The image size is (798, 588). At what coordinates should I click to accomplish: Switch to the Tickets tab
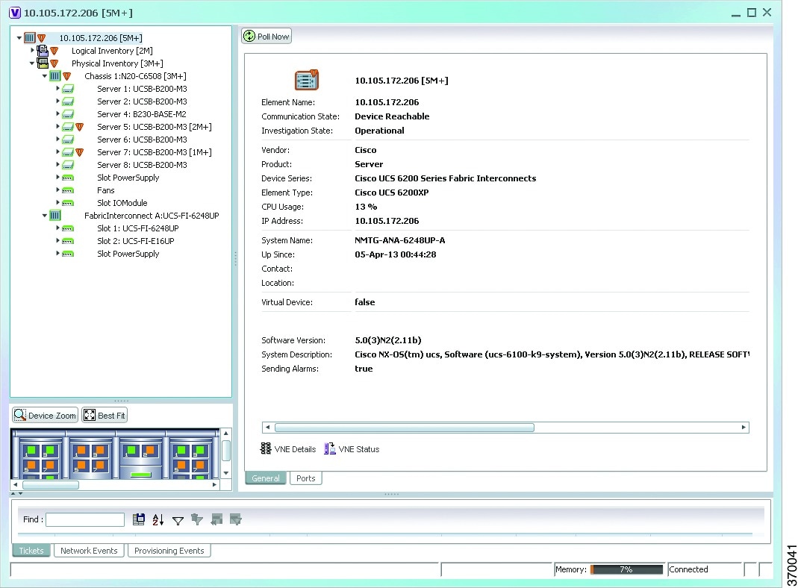31,551
